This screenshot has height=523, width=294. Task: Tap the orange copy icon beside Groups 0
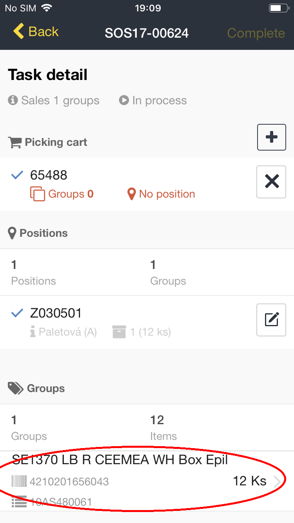pyautogui.click(x=38, y=194)
